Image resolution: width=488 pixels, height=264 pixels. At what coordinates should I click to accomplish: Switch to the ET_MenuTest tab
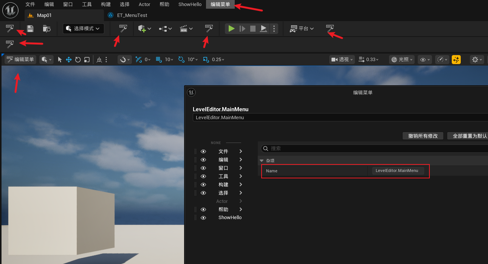132,15
